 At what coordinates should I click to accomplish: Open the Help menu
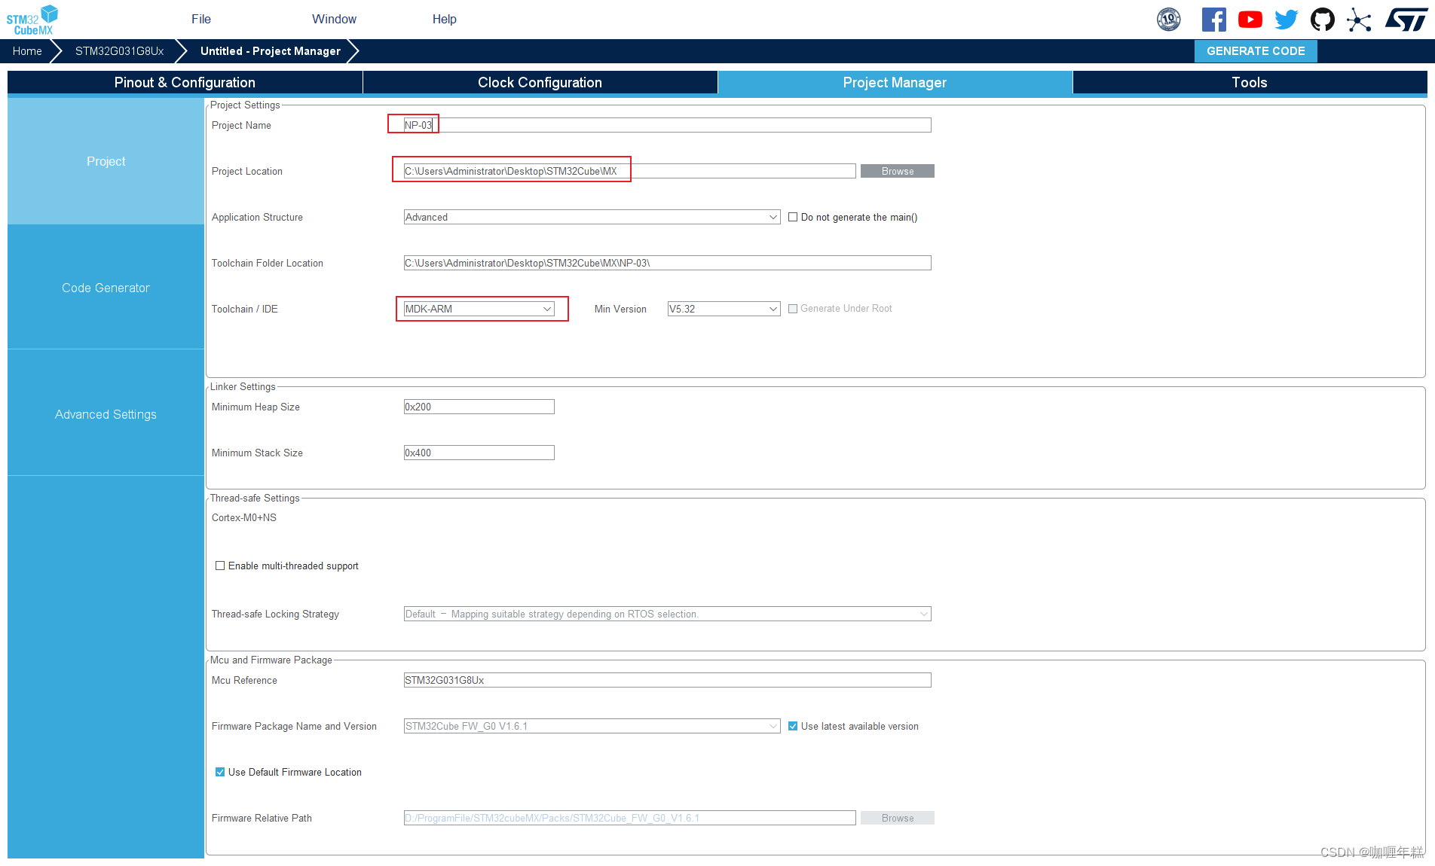(x=444, y=19)
